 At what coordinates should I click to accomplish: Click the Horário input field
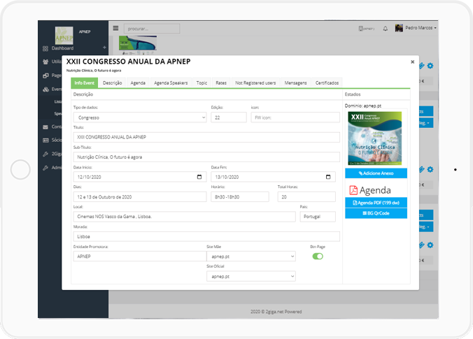click(240, 197)
